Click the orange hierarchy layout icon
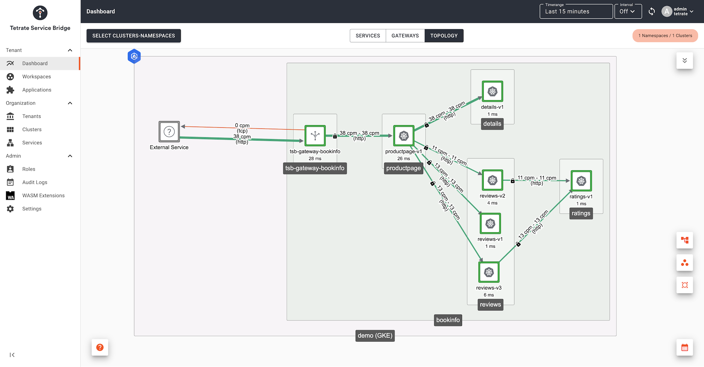Image resolution: width=704 pixels, height=367 pixels. (685, 240)
